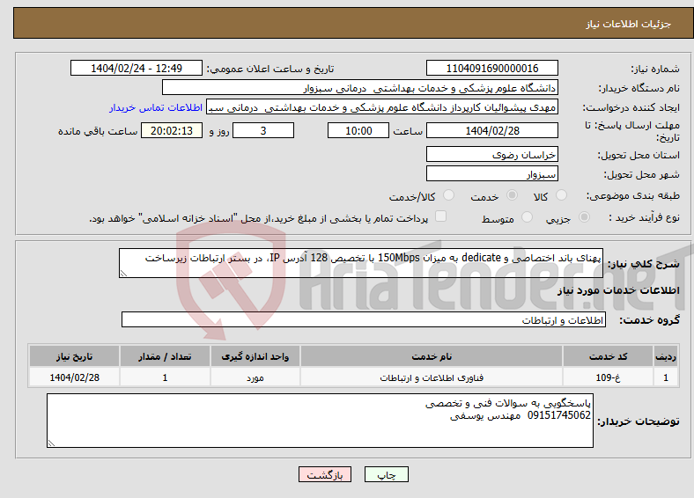Click the بازگشت back button
This screenshot has height=498, width=694.
325,474
